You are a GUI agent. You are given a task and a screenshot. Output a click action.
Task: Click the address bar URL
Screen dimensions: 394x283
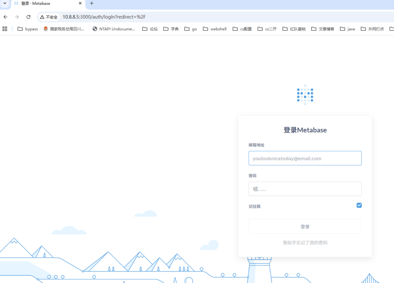(x=104, y=17)
